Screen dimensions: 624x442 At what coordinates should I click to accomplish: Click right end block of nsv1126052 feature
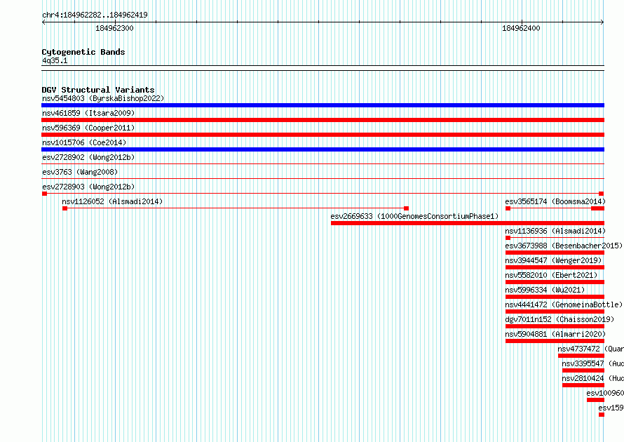coord(407,208)
